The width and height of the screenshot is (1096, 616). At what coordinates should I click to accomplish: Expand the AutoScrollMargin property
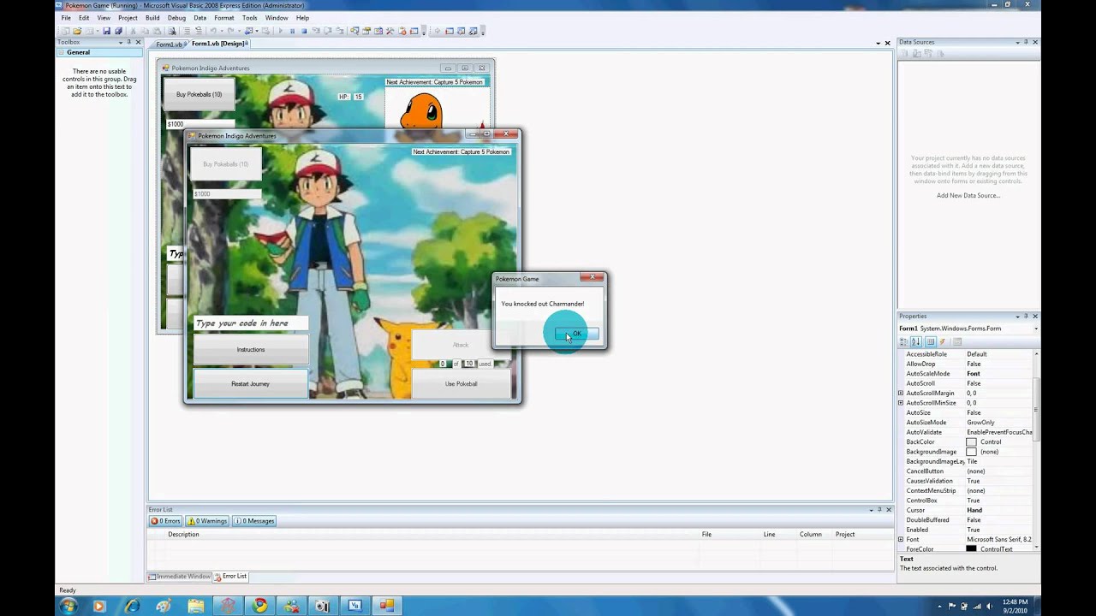click(901, 394)
